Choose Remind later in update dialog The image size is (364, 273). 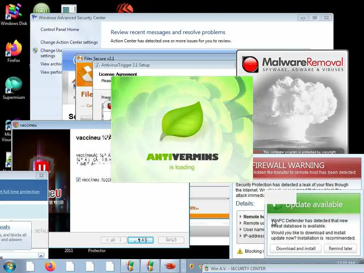pyautogui.click(x=340, y=248)
